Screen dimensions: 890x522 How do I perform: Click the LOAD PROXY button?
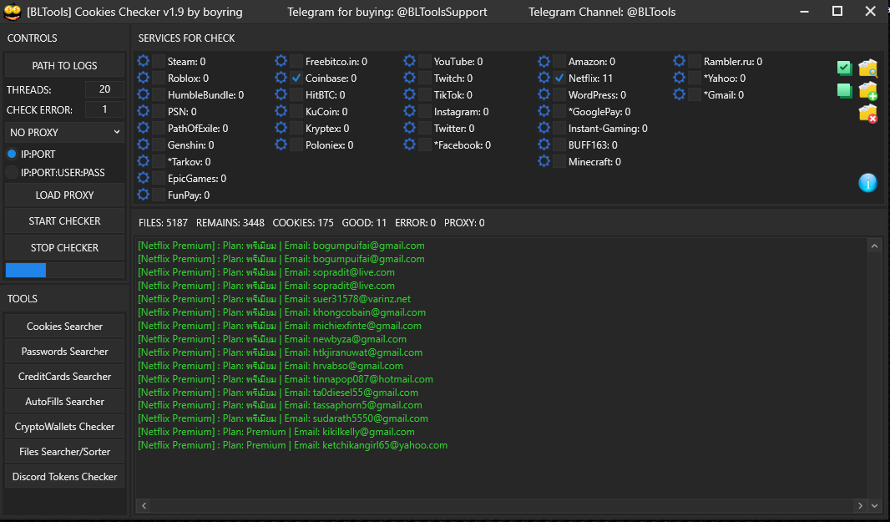click(x=65, y=195)
